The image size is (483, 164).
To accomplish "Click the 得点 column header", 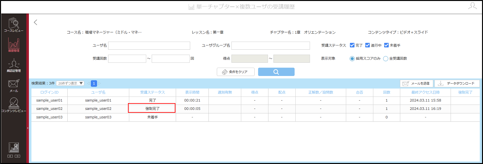I will [255, 92].
